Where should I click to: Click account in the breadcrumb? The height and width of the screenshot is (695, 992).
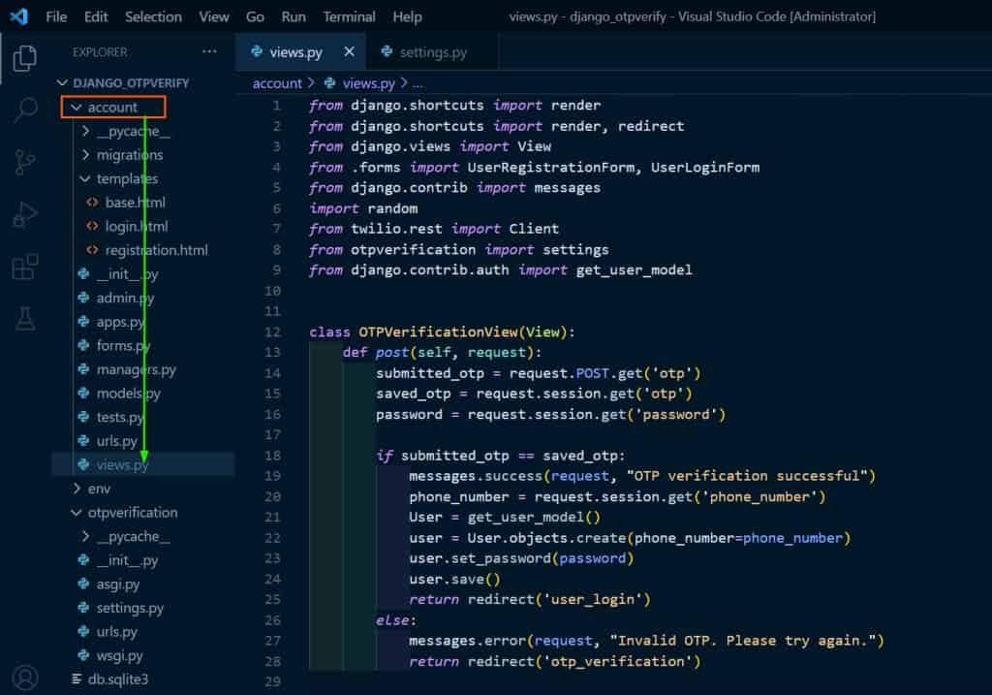(277, 83)
